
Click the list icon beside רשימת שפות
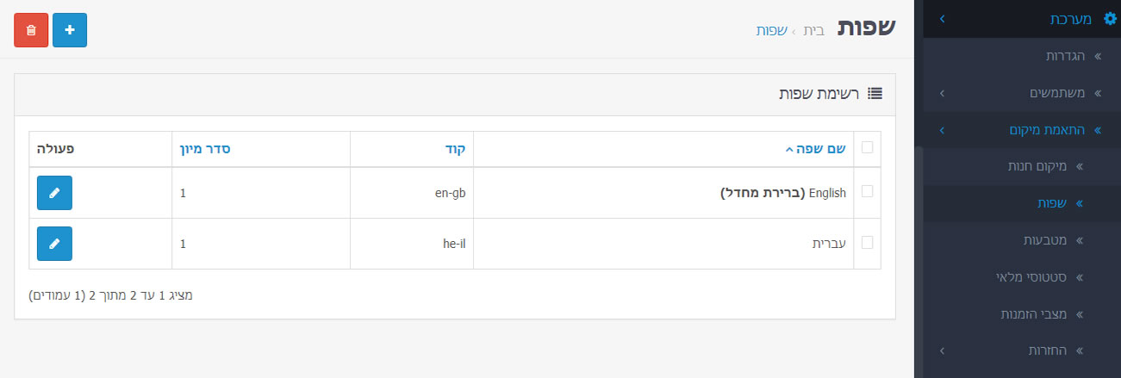875,93
